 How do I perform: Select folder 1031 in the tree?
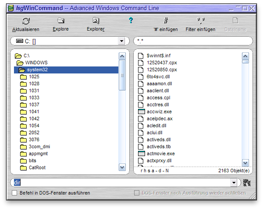coord(34,91)
